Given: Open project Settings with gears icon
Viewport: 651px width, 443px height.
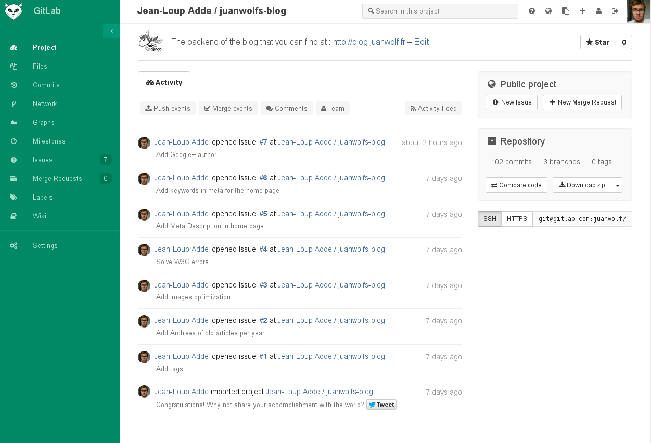Looking at the screenshot, I should click(x=45, y=245).
